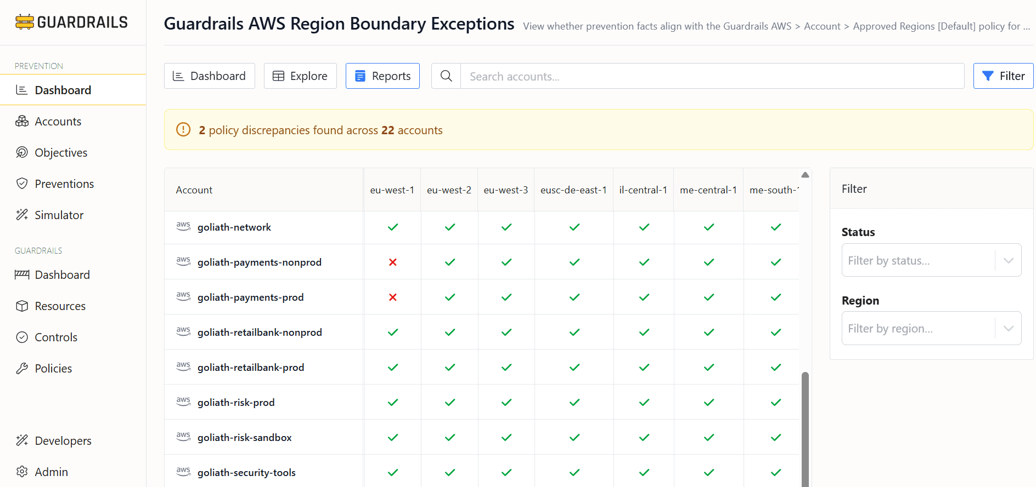The image size is (1036, 487).
Task: Click the table vertical scrollbar thumb
Action: 805,429
